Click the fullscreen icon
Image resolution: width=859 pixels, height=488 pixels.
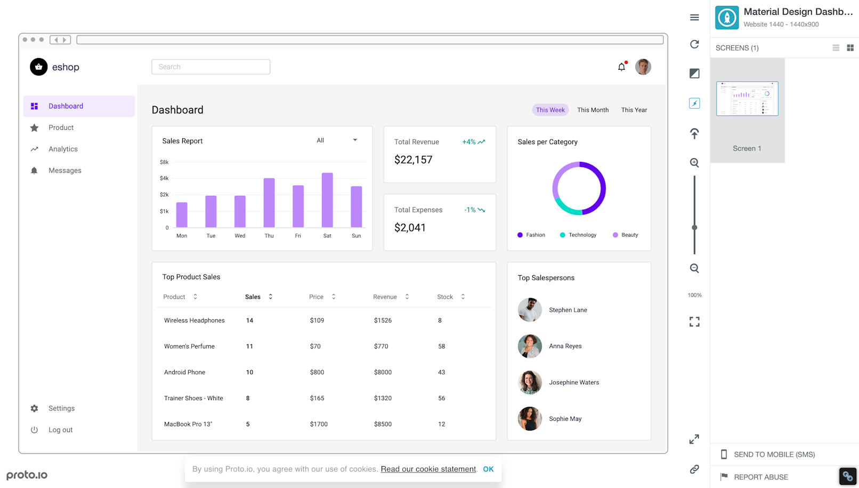694,321
